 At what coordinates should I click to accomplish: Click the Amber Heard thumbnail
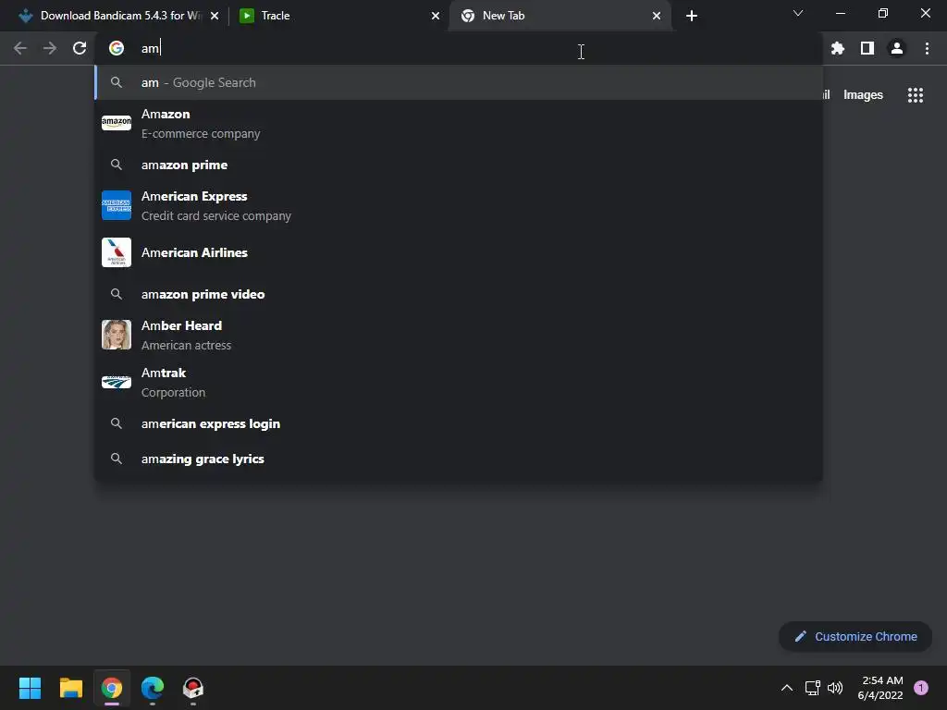coord(117,335)
